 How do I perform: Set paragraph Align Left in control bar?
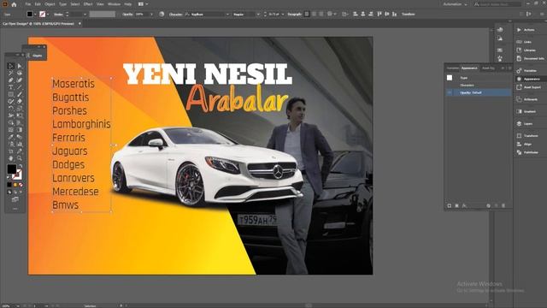coord(307,14)
